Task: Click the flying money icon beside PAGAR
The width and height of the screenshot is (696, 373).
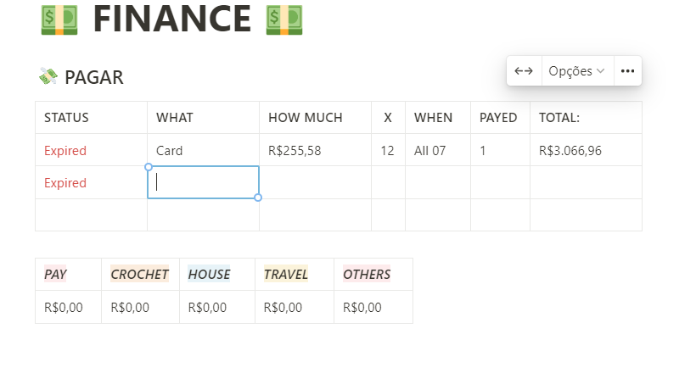Action: (x=48, y=77)
